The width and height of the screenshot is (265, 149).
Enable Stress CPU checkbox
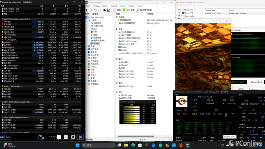pyautogui.click(x=183, y=10)
